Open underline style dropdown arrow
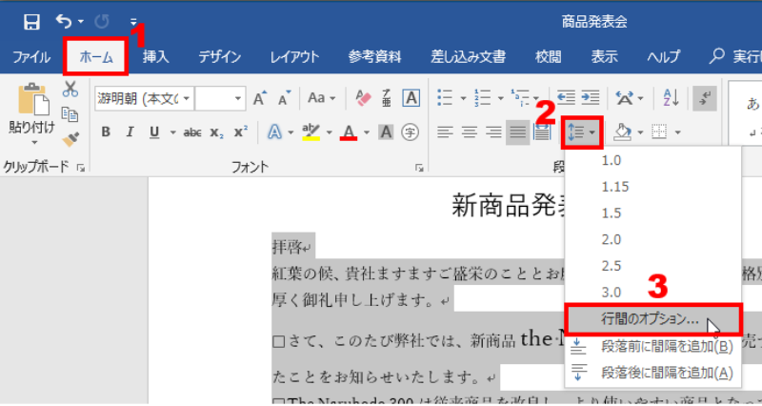 (172, 132)
